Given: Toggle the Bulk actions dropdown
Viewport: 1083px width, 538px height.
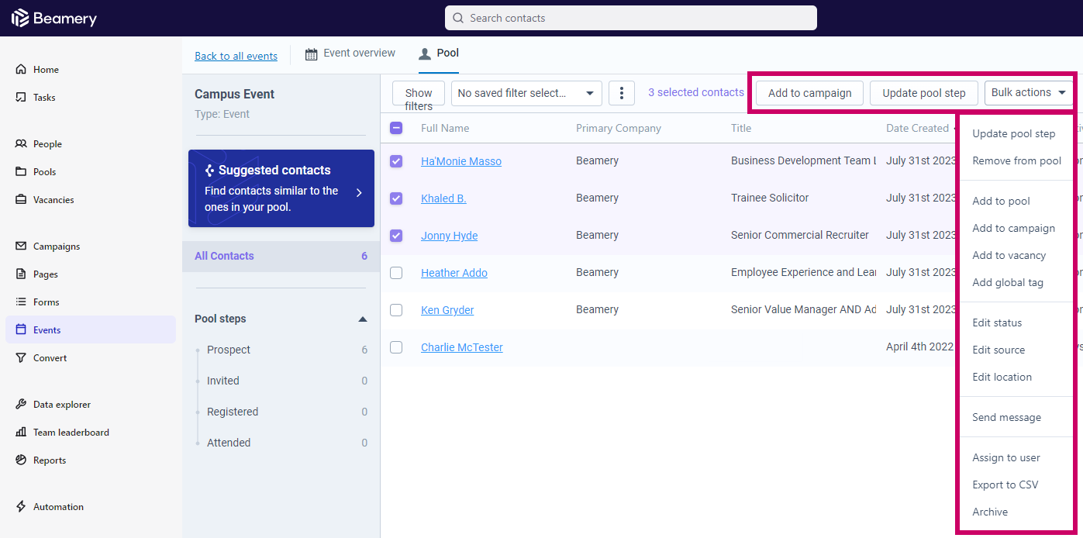Looking at the screenshot, I should [x=1028, y=92].
